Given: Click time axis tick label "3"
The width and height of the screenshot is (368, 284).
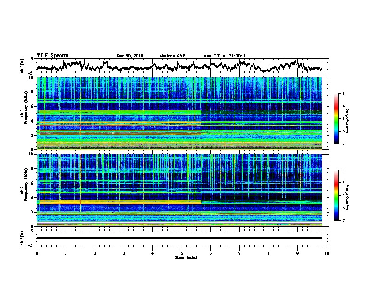Looking at the screenshot, I should pyautogui.click(x=124, y=253).
